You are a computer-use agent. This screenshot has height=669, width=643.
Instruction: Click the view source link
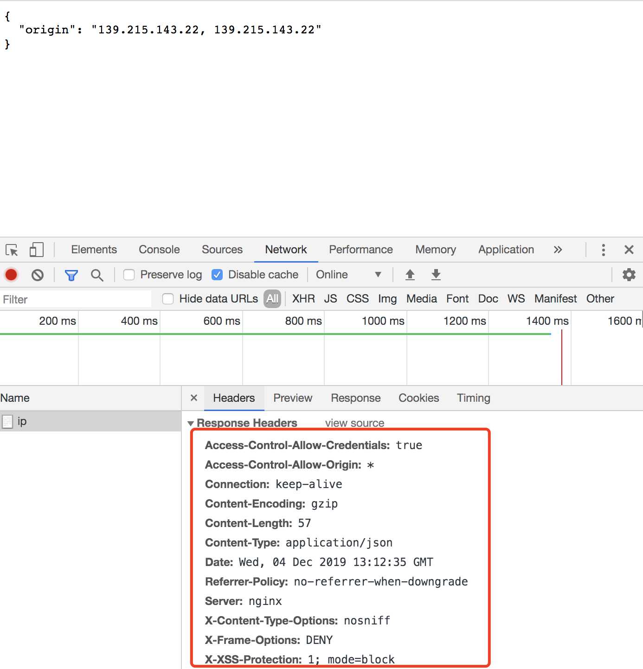(x=354, y=423)
